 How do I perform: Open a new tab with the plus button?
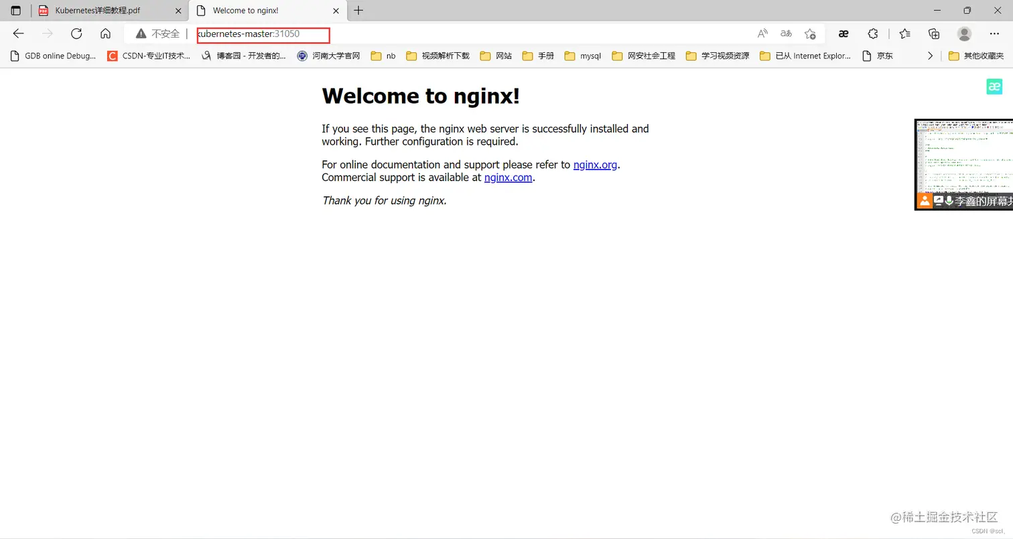coord(358,11)
